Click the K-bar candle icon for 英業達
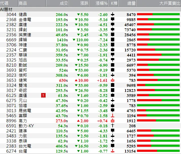Screen dimensions: 181x154 113,35
